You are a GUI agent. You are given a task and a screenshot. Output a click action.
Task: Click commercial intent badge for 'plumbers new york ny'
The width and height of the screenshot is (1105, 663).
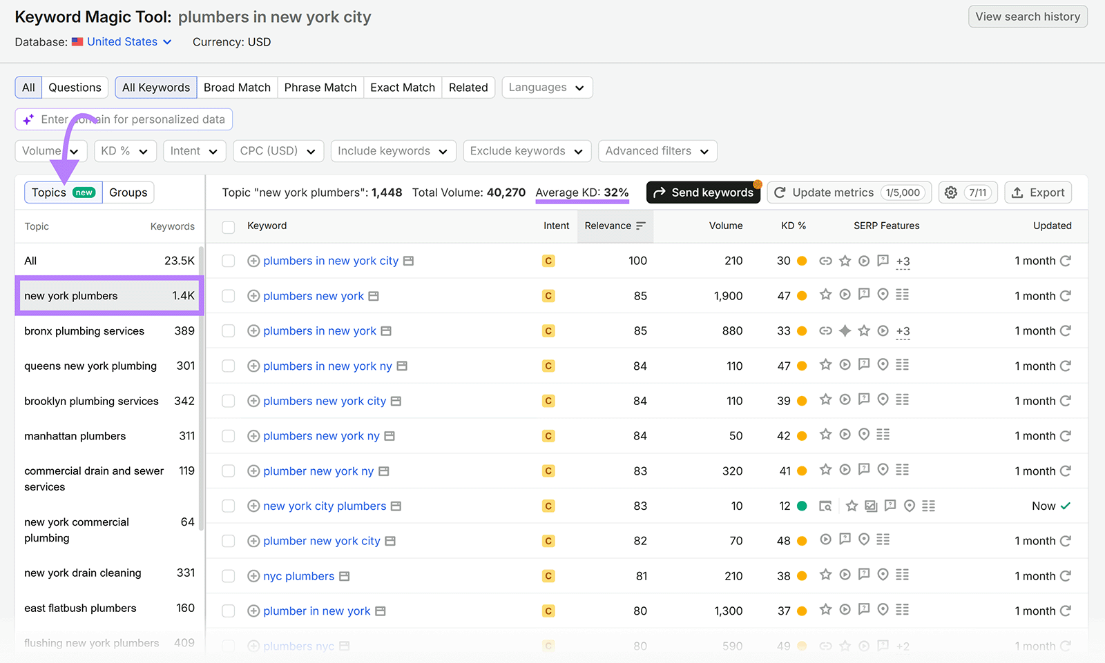pos(548,436)
